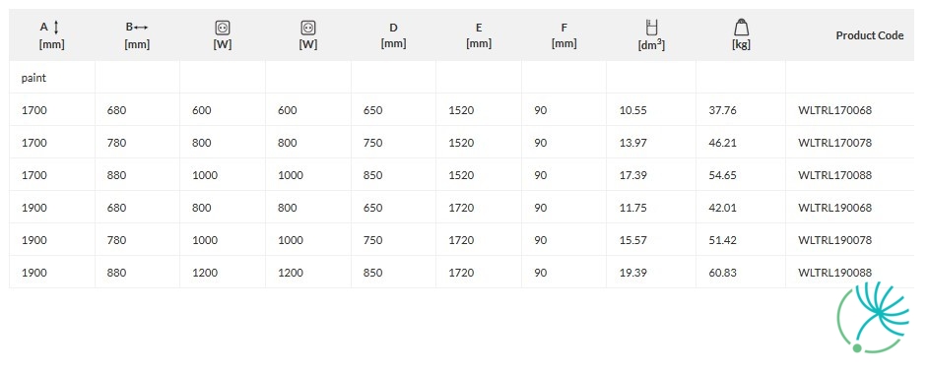Select product code WLTRL170078
This screenshot has width=929, height=374.
tap(834, 143)
